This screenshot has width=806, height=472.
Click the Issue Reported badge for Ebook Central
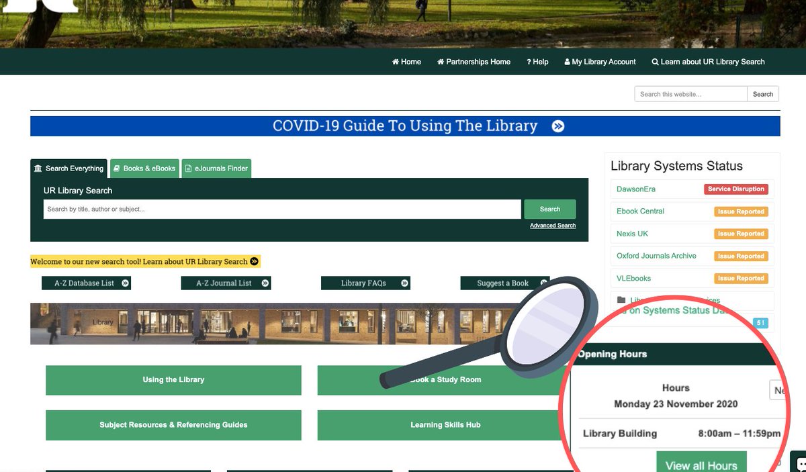(741, 211)
